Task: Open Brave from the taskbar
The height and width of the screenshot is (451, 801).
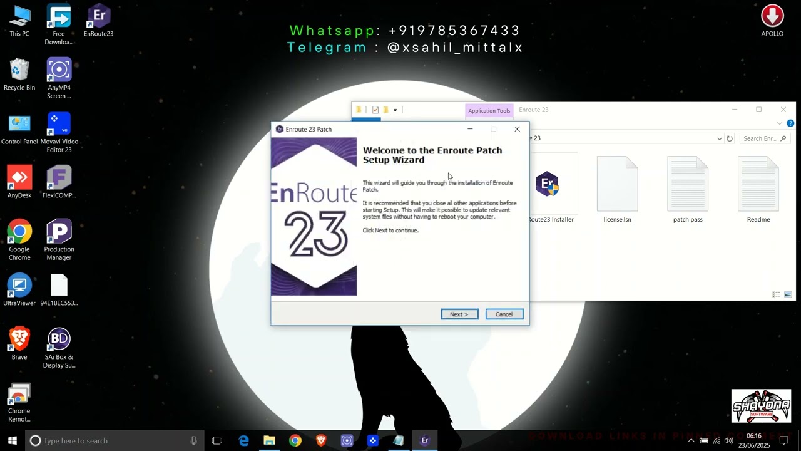Action: [321, 440]
